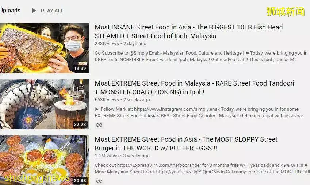This screenshot has height=185, width=310.
Task: Click the PLAY ALL text button
Action: tap(52, 11)
